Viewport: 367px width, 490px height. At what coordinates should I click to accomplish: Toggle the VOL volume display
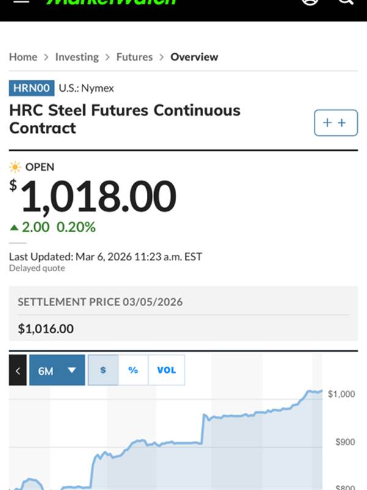(166, 370)
